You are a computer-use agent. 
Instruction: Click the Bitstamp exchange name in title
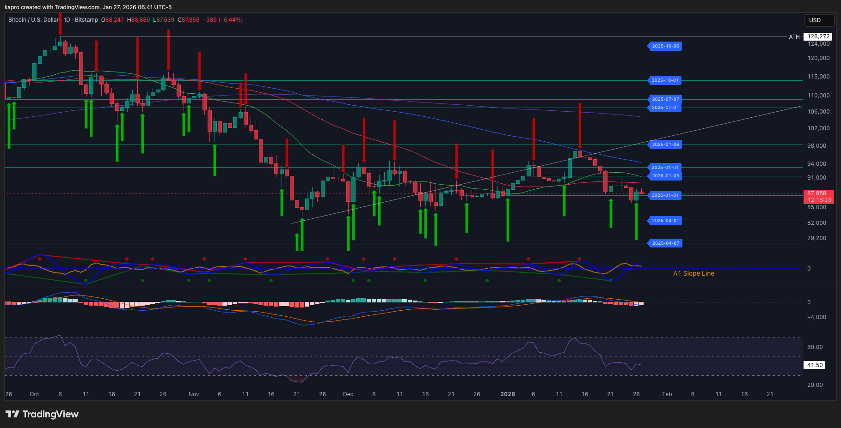86,20
